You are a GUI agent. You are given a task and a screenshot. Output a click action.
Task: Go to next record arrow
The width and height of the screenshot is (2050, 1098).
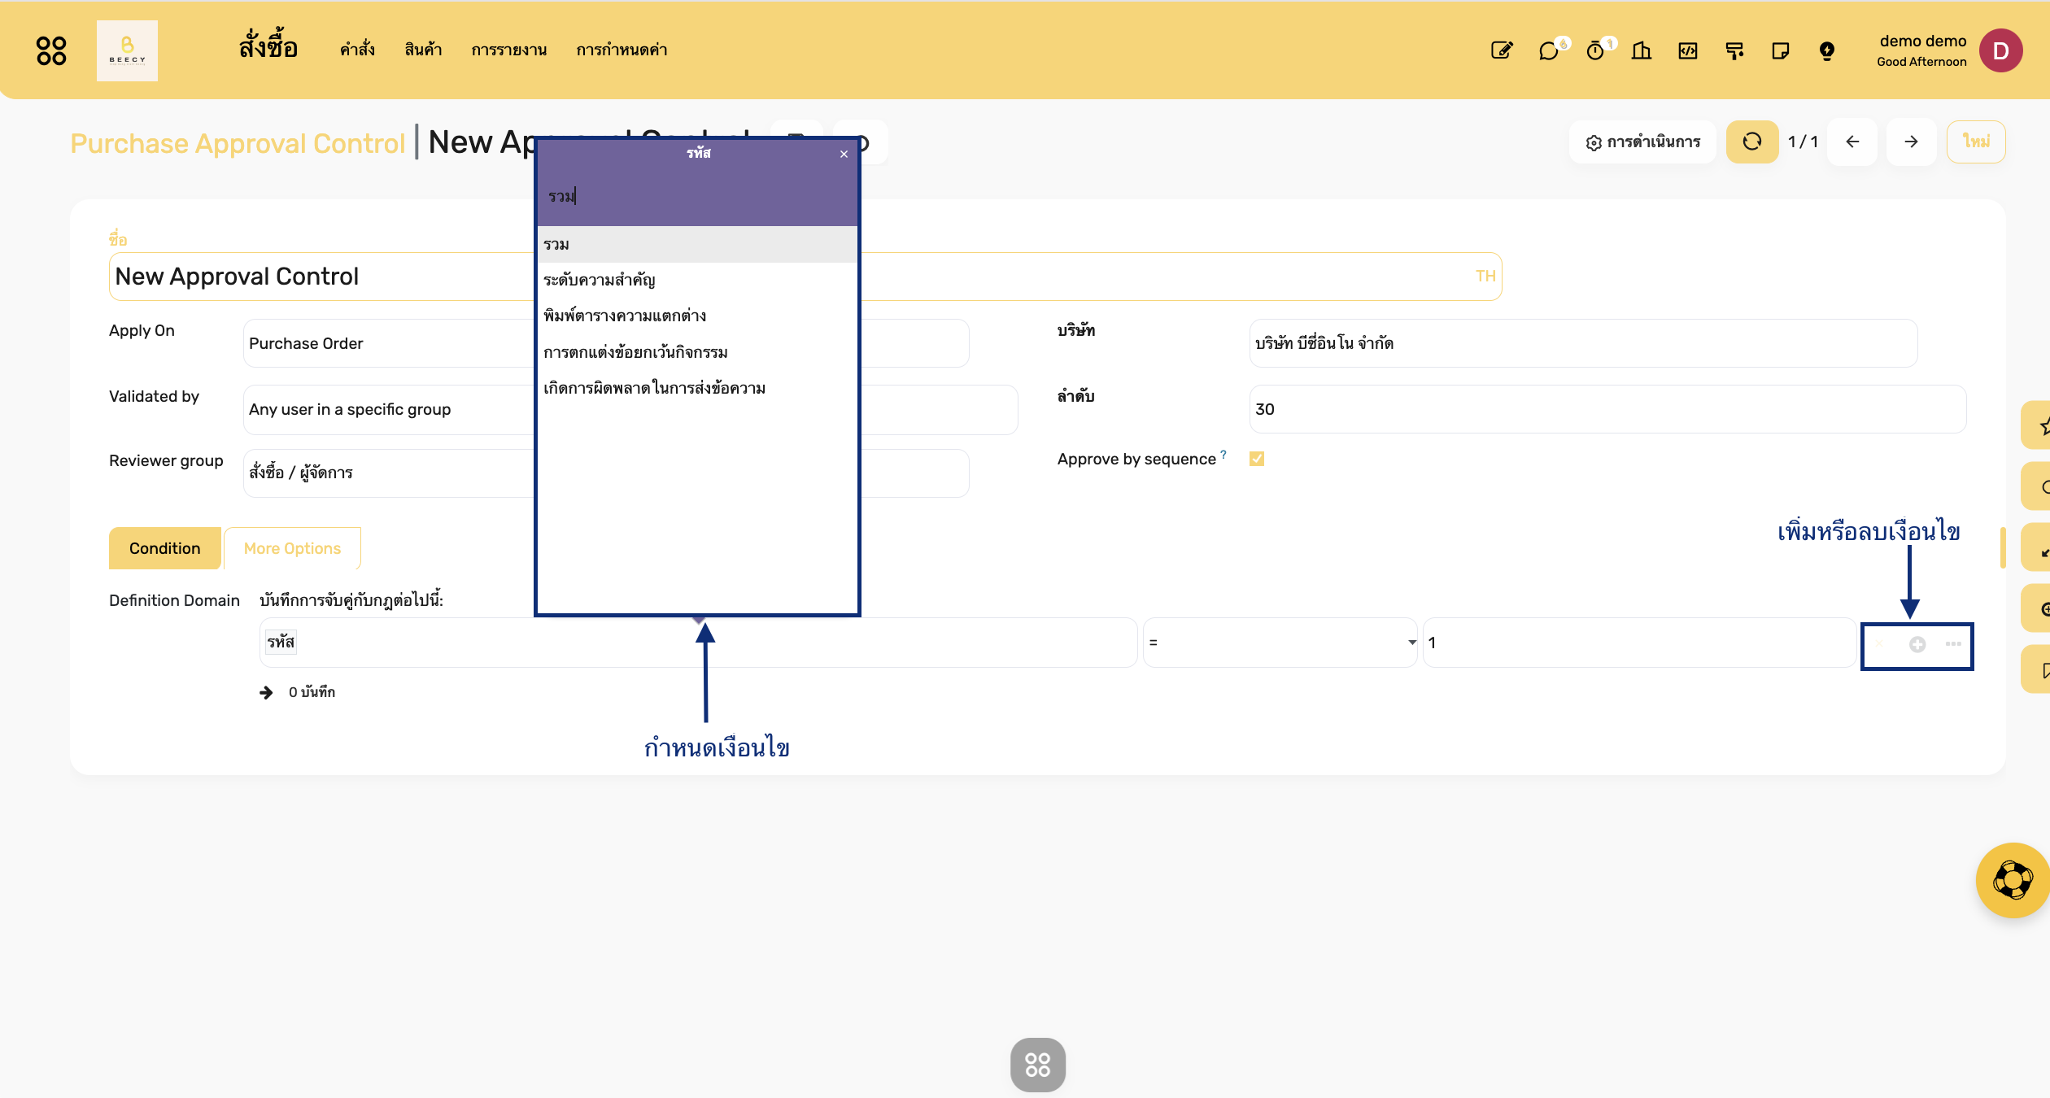pyautogui.click(x=1911, y=142)
